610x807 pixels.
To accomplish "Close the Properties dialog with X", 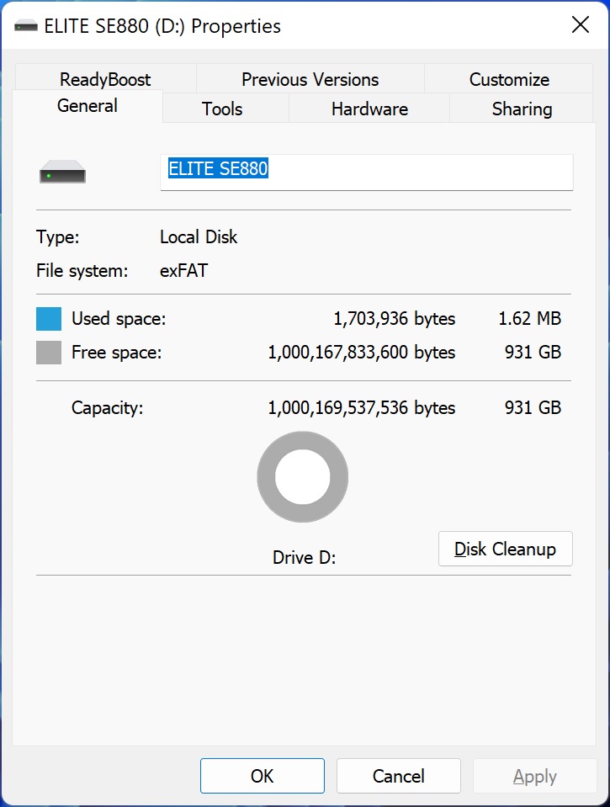I will click(x=581, y=24).
